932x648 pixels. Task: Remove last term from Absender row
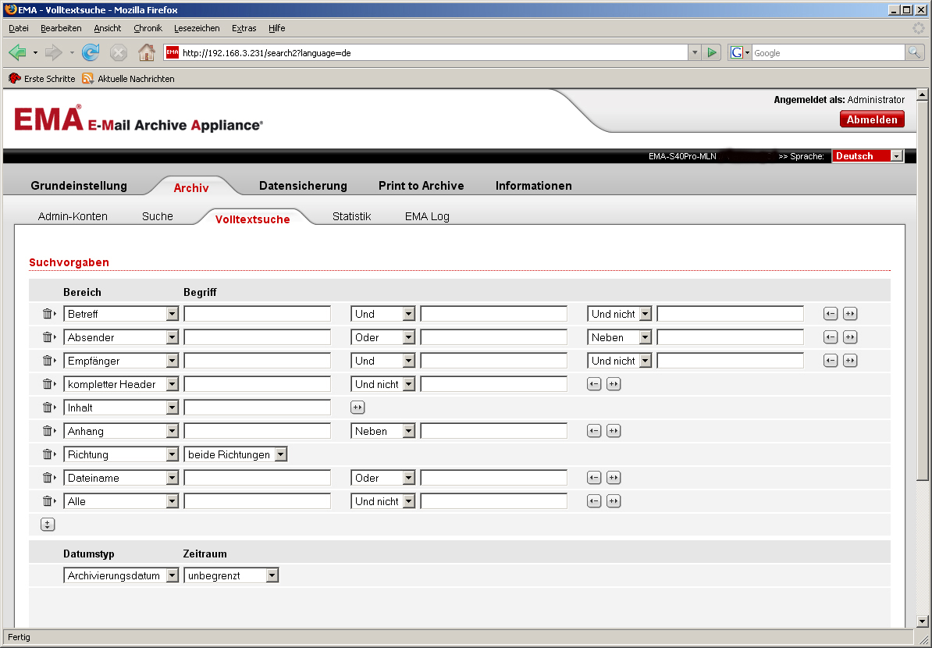tap(831, 337)
